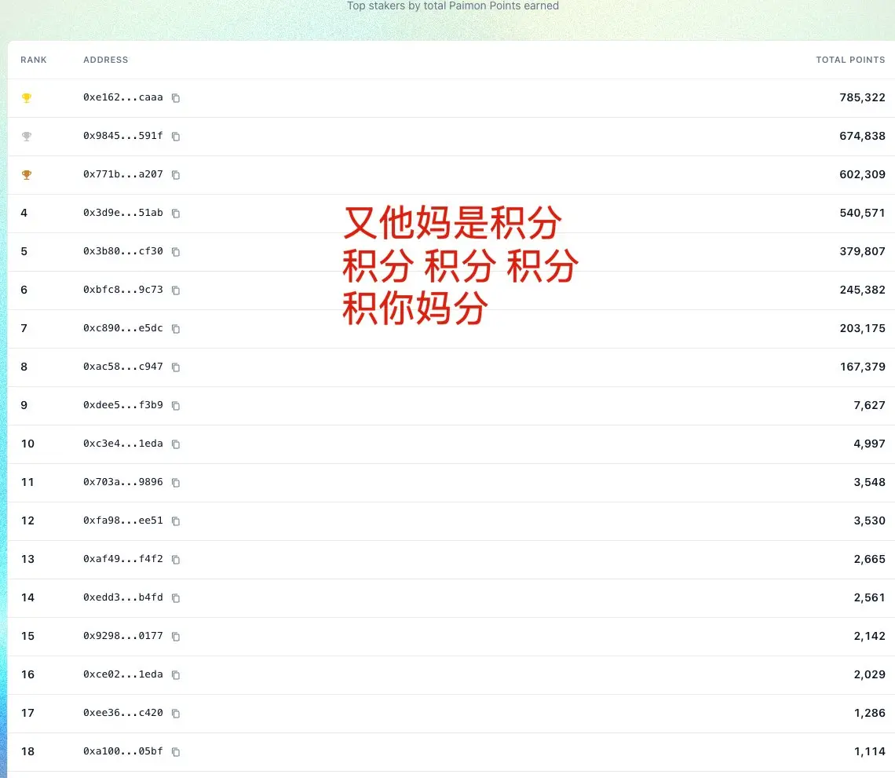Select address text 0xe162...caaa
Image resolution: width=895 pixels, height=778 pixels.
coord(123,97)
